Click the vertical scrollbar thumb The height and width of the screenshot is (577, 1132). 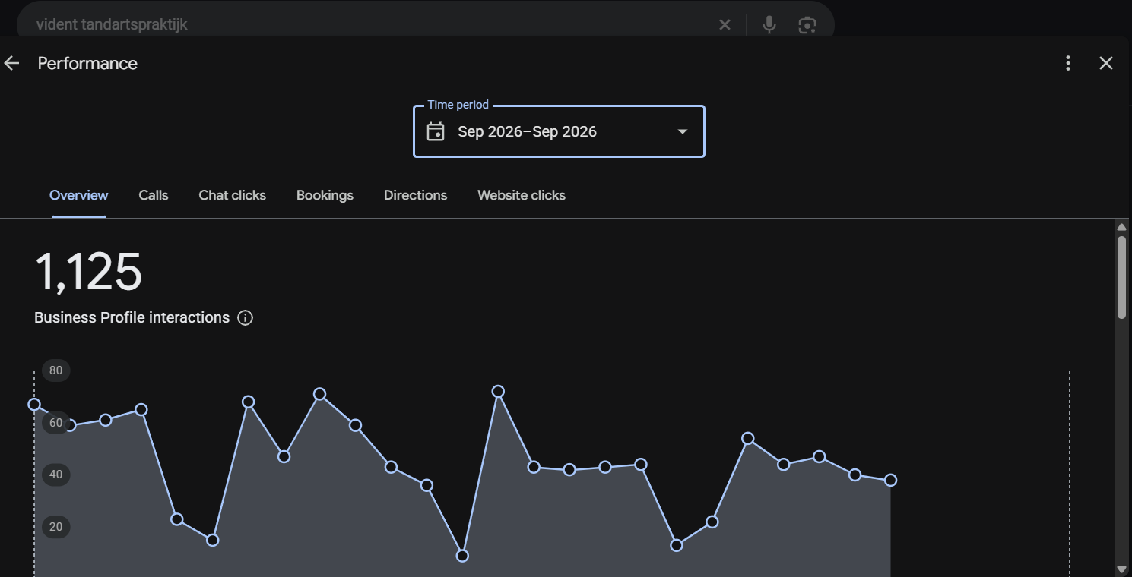(x=1121, y=277)
